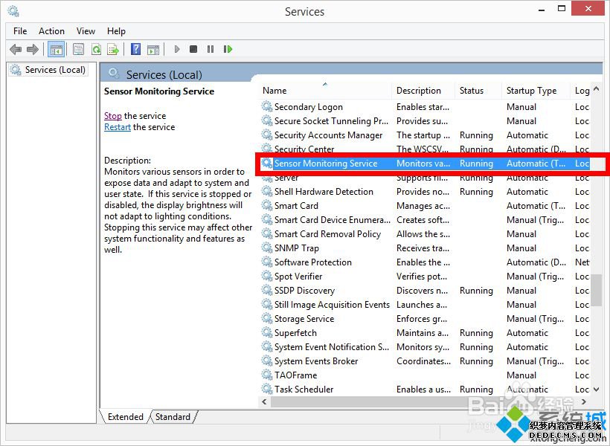610x446 pixels.
Task: Toggle the Show/Hide Action Pane icon
Action: pos(153,49)
